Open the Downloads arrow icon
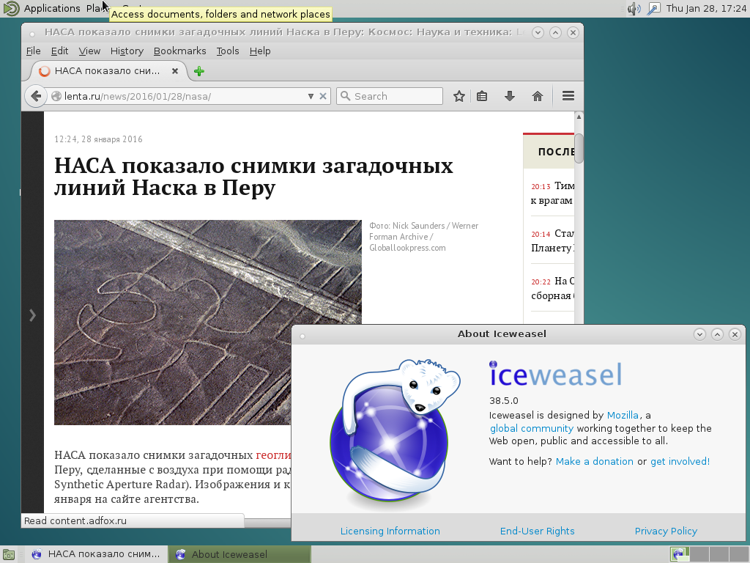This screenshot has width=750, height=563. coord(510,96)
